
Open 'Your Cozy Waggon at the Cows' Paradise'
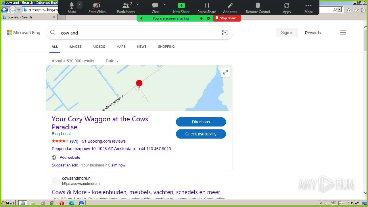(101, 123)
